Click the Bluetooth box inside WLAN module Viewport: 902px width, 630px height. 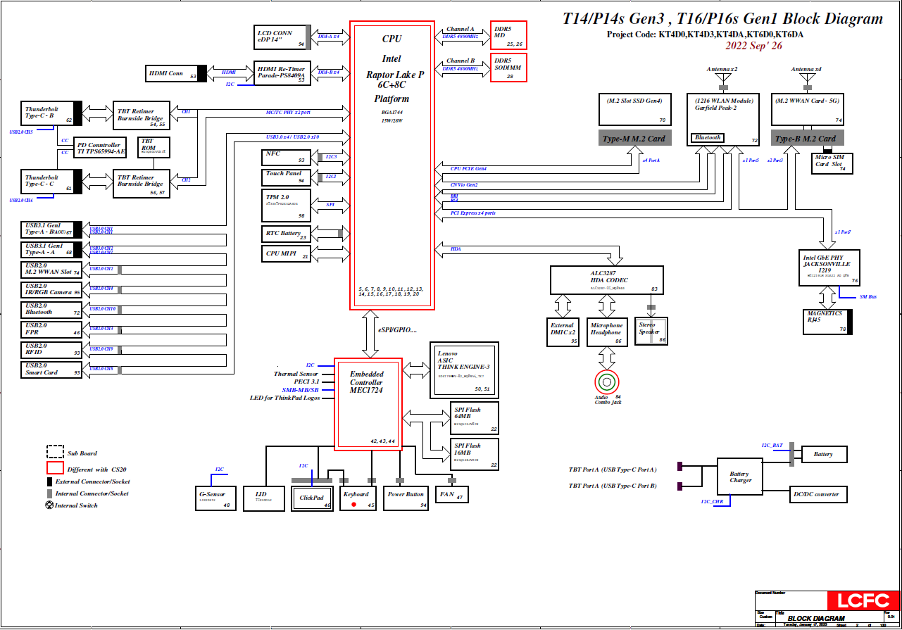coord(708,138)
